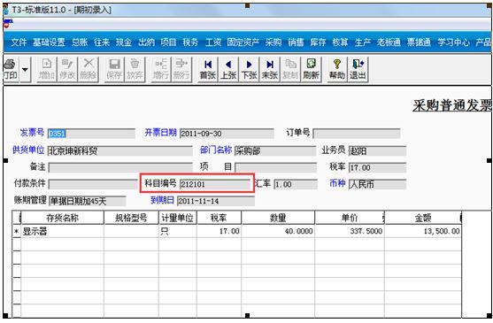
Task: Click the 账期管理 field 单据日期加45天
Action: (x=87, y=201)
